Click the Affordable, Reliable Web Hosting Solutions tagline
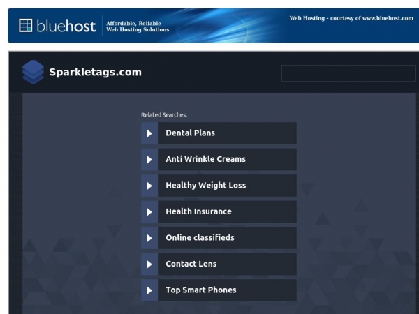 pos(138,27)
